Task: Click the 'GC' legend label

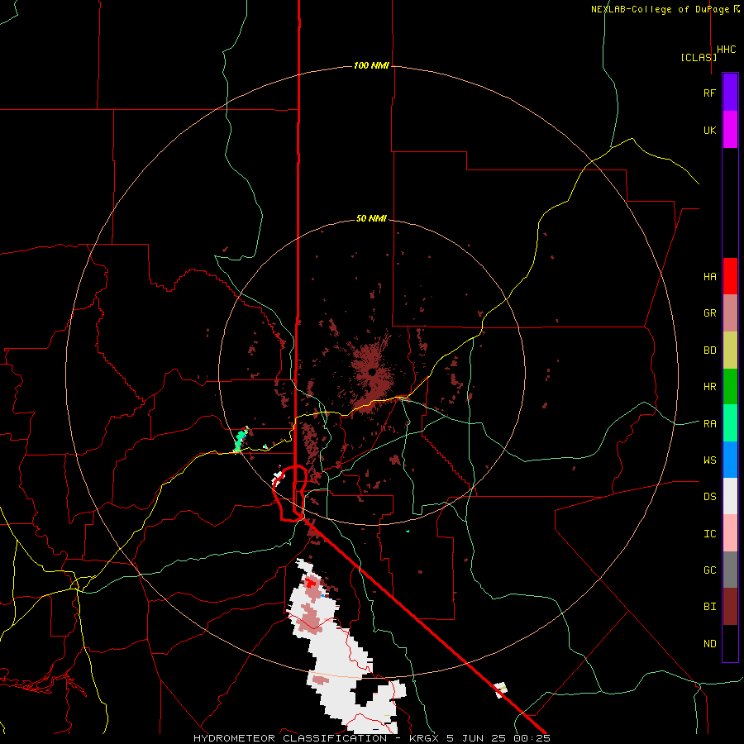Action: (709, 570)
